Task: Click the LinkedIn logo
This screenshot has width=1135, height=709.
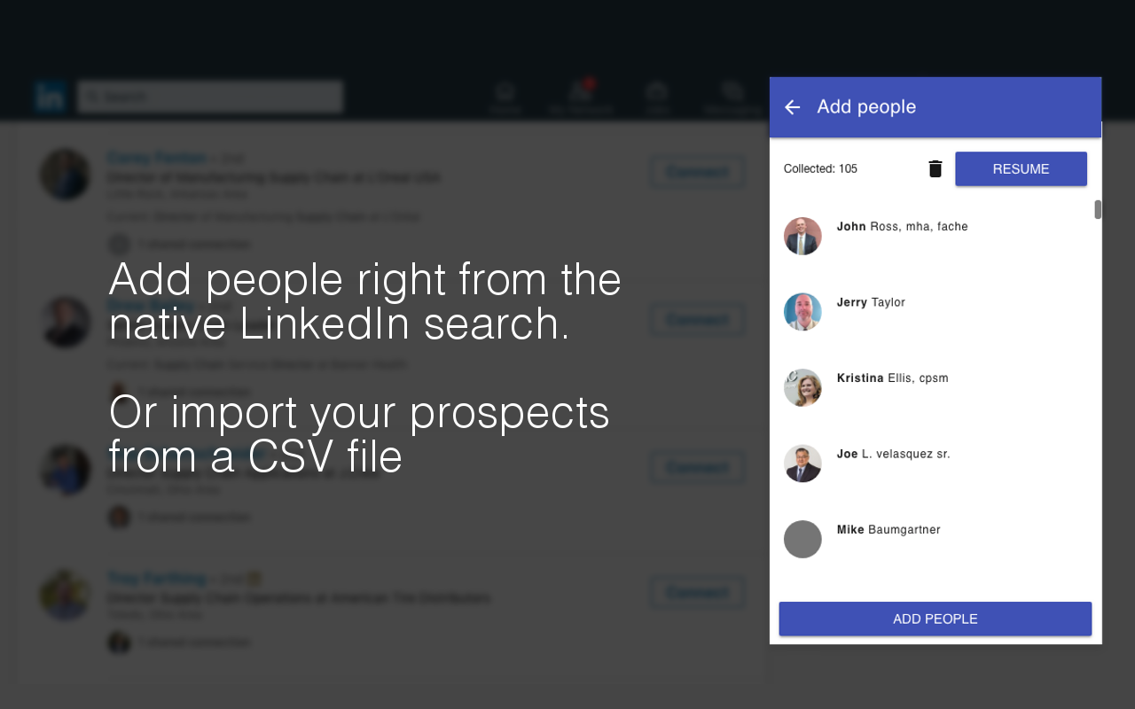Action: [51, 97]
